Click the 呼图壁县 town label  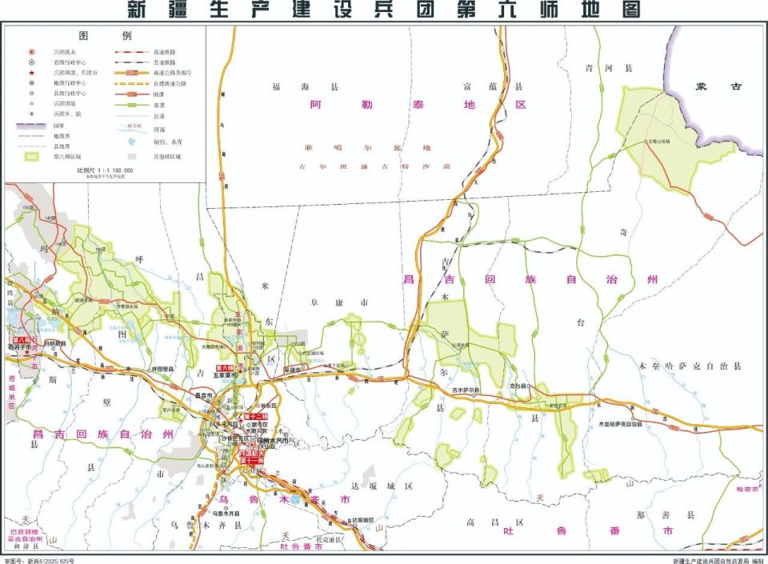162,369
